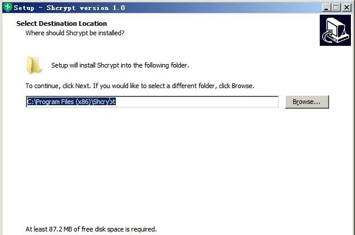
Task: Click empty area of the path field
Action: (197, 102)
